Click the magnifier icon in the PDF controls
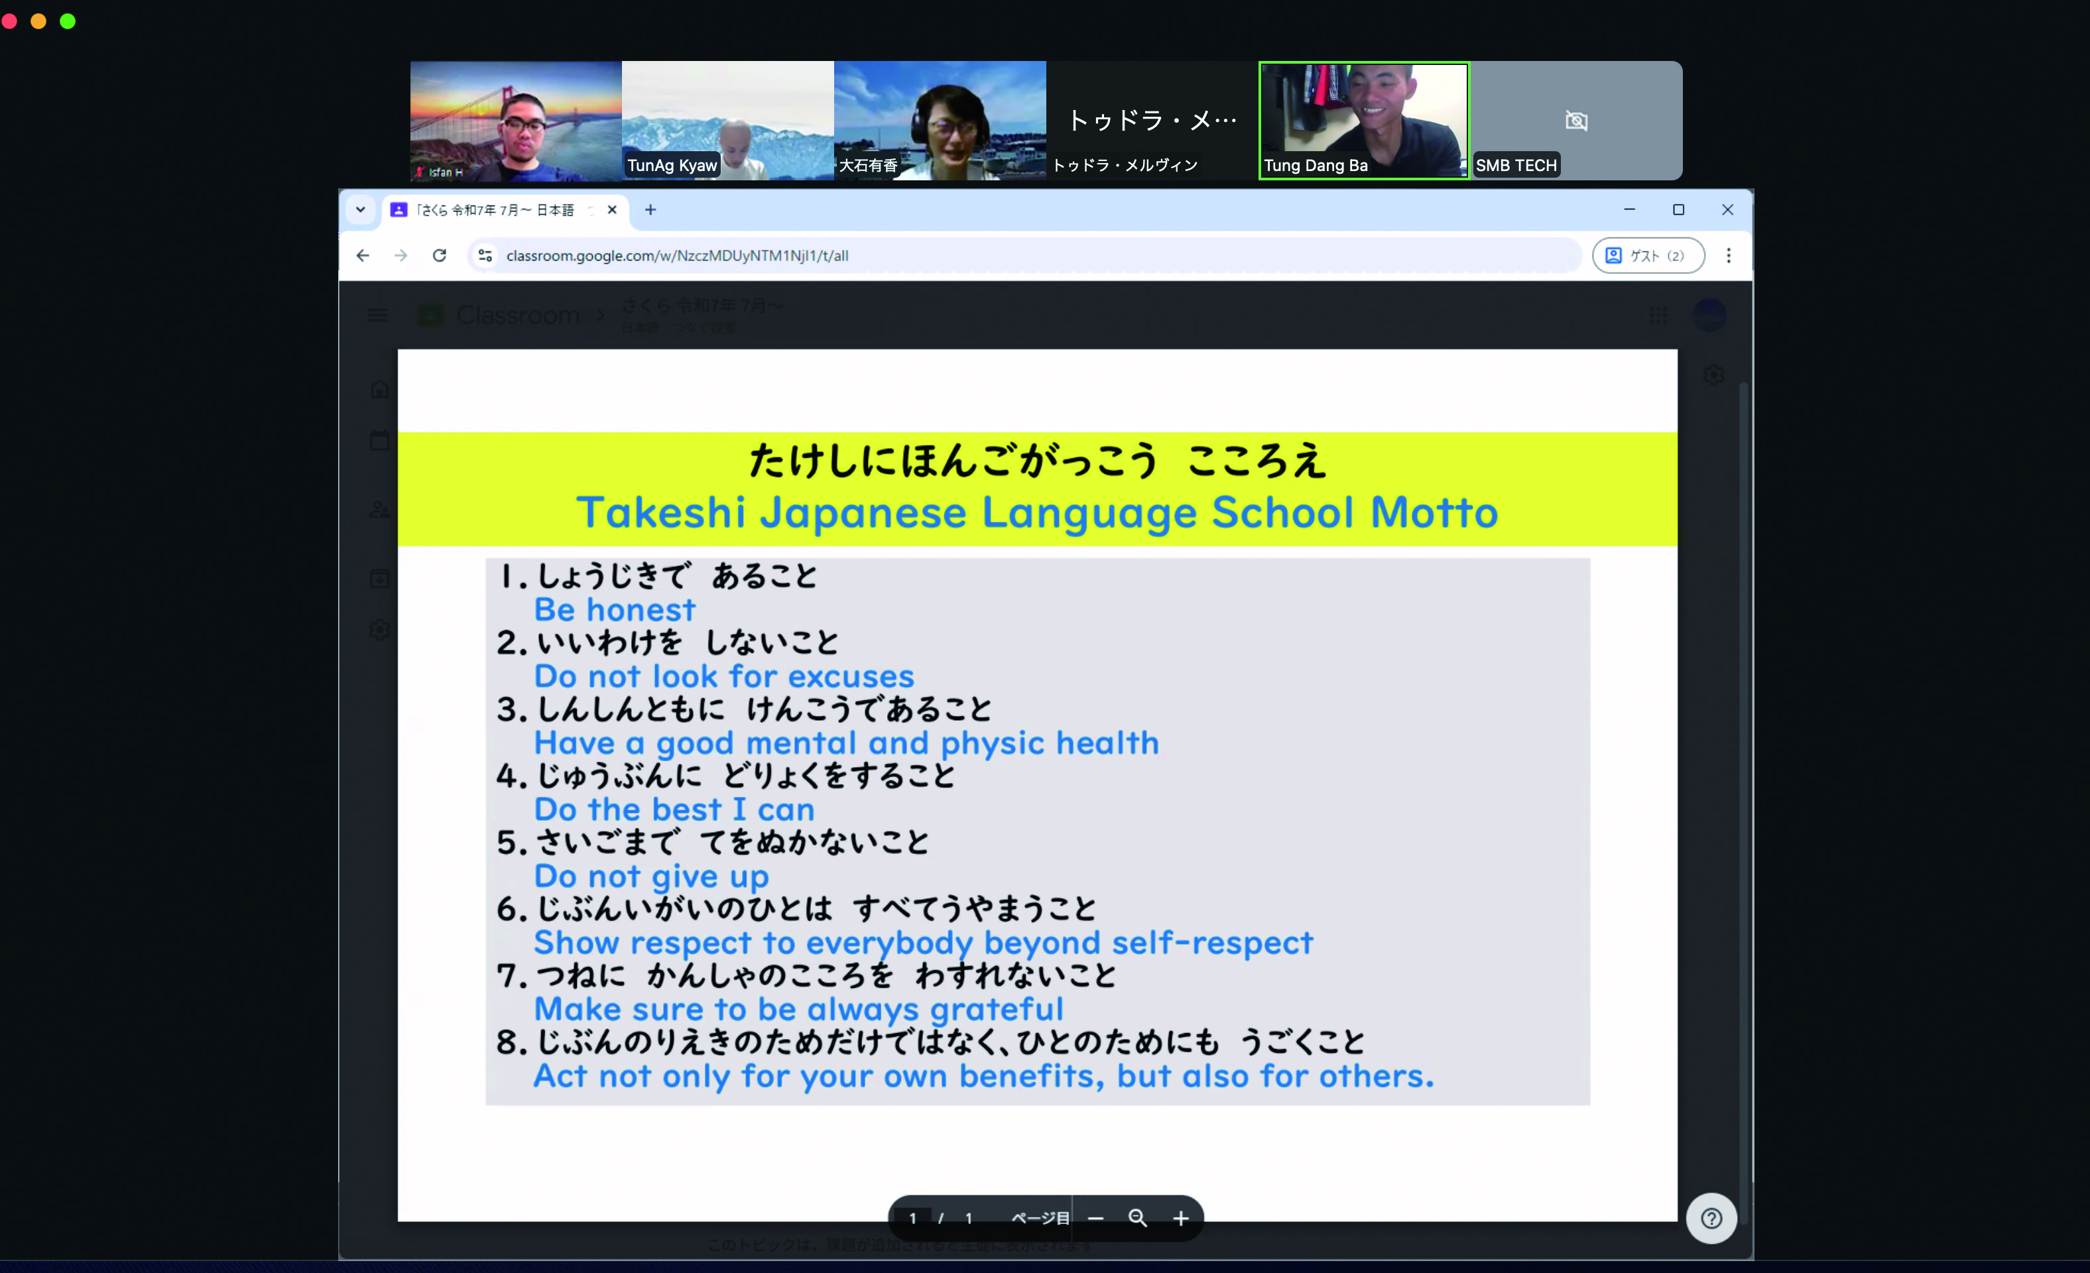Screen dimensions: 2090x1273 point(1137,1219)
